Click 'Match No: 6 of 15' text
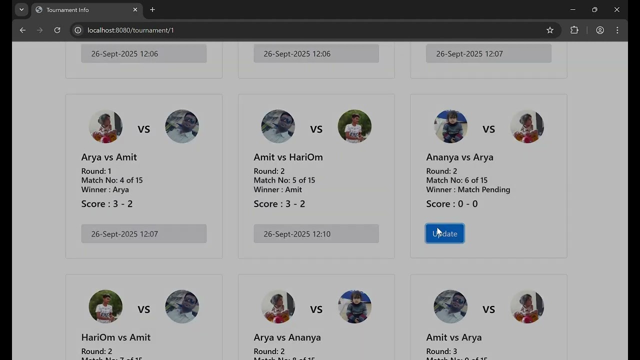 click(x=457, y=180)
